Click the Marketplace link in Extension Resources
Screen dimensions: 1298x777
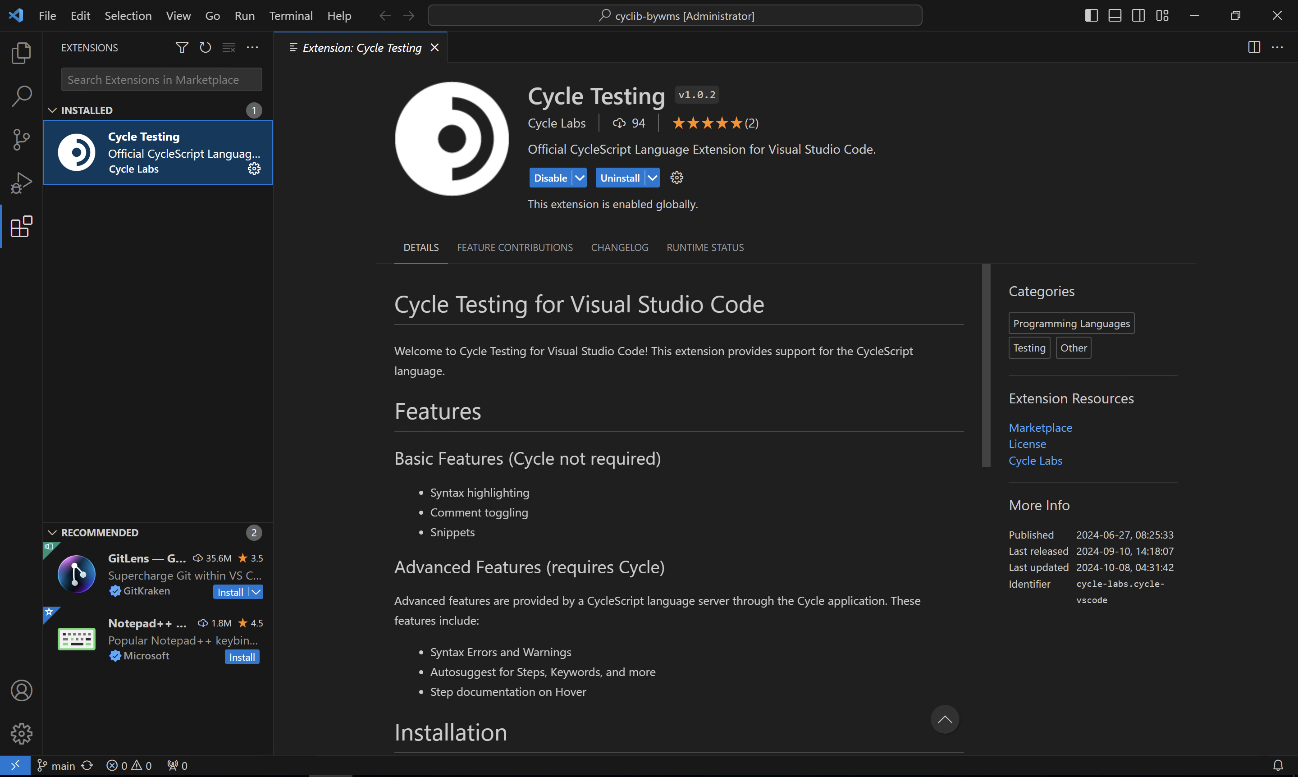tap(1040, 427)
